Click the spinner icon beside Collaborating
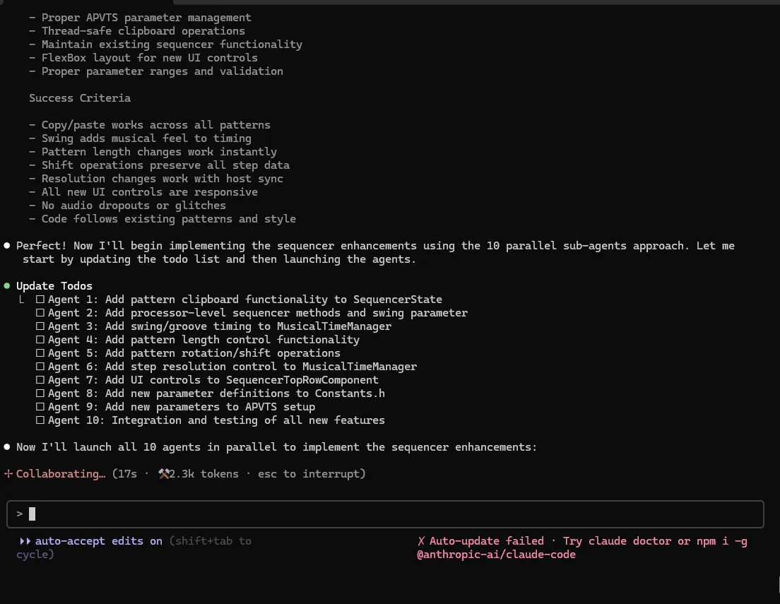The width and height of the screenshot is (780, 604). pos(8,474)
